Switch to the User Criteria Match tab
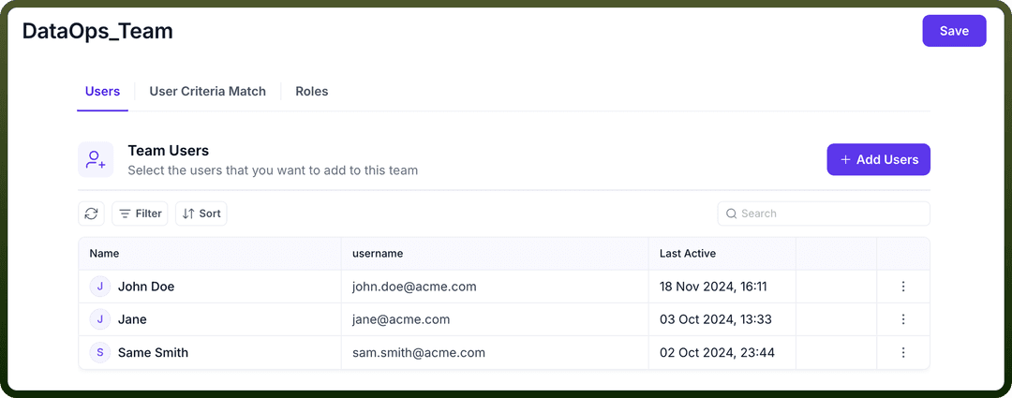 pos(208,92)
